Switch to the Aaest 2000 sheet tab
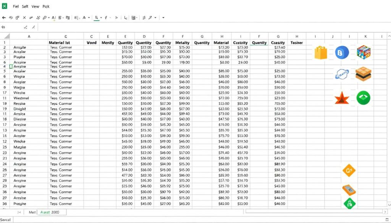391x223 pixels. [x=52, y=212]
